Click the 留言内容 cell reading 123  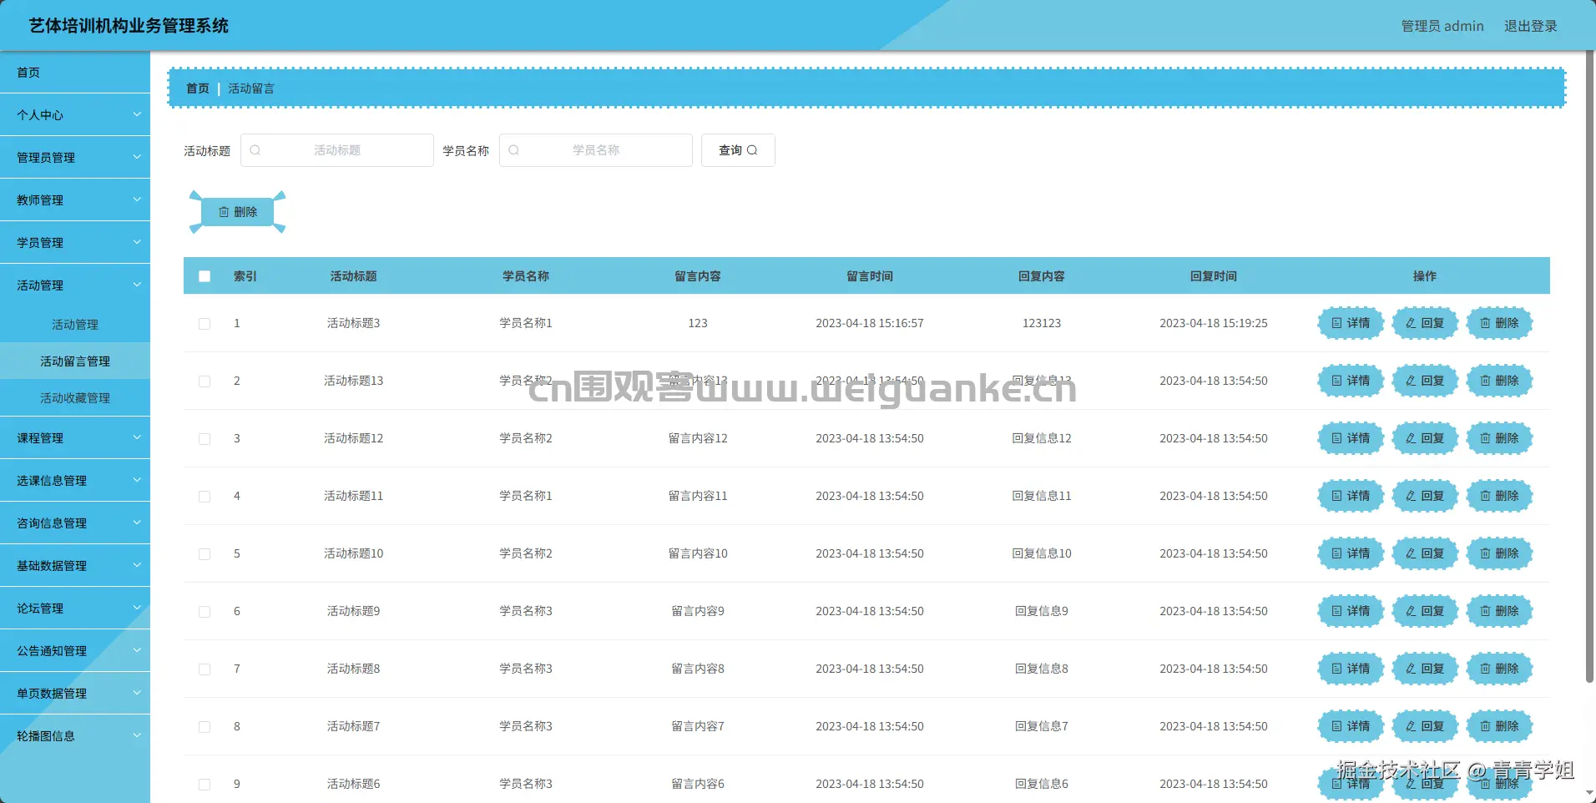tap(698, 323)
